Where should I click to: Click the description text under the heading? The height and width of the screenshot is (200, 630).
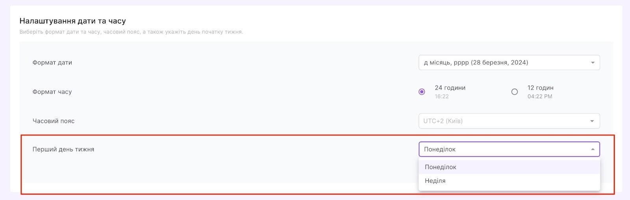(x=131, y=32)
